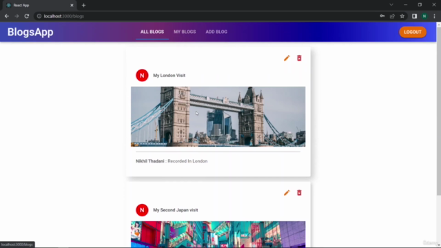Click the Recorded In London description
This screenshot has height=248, width=441.
[187, 161]
